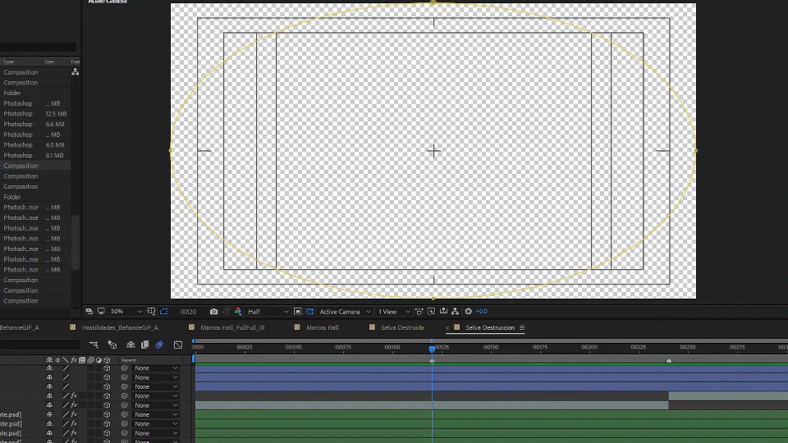Image resolution: width=788 pixels, height=443 pixels.
Task: Toggle Draft 3D in timeline
Action: 112,345
